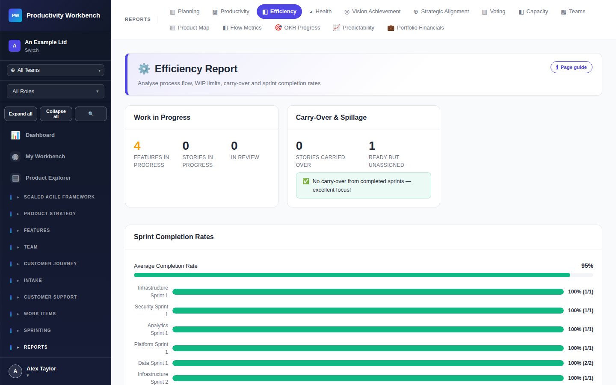Switch to the Planning report tab
Viewport: 616px width, 385px height.
(x=185, y=12)
